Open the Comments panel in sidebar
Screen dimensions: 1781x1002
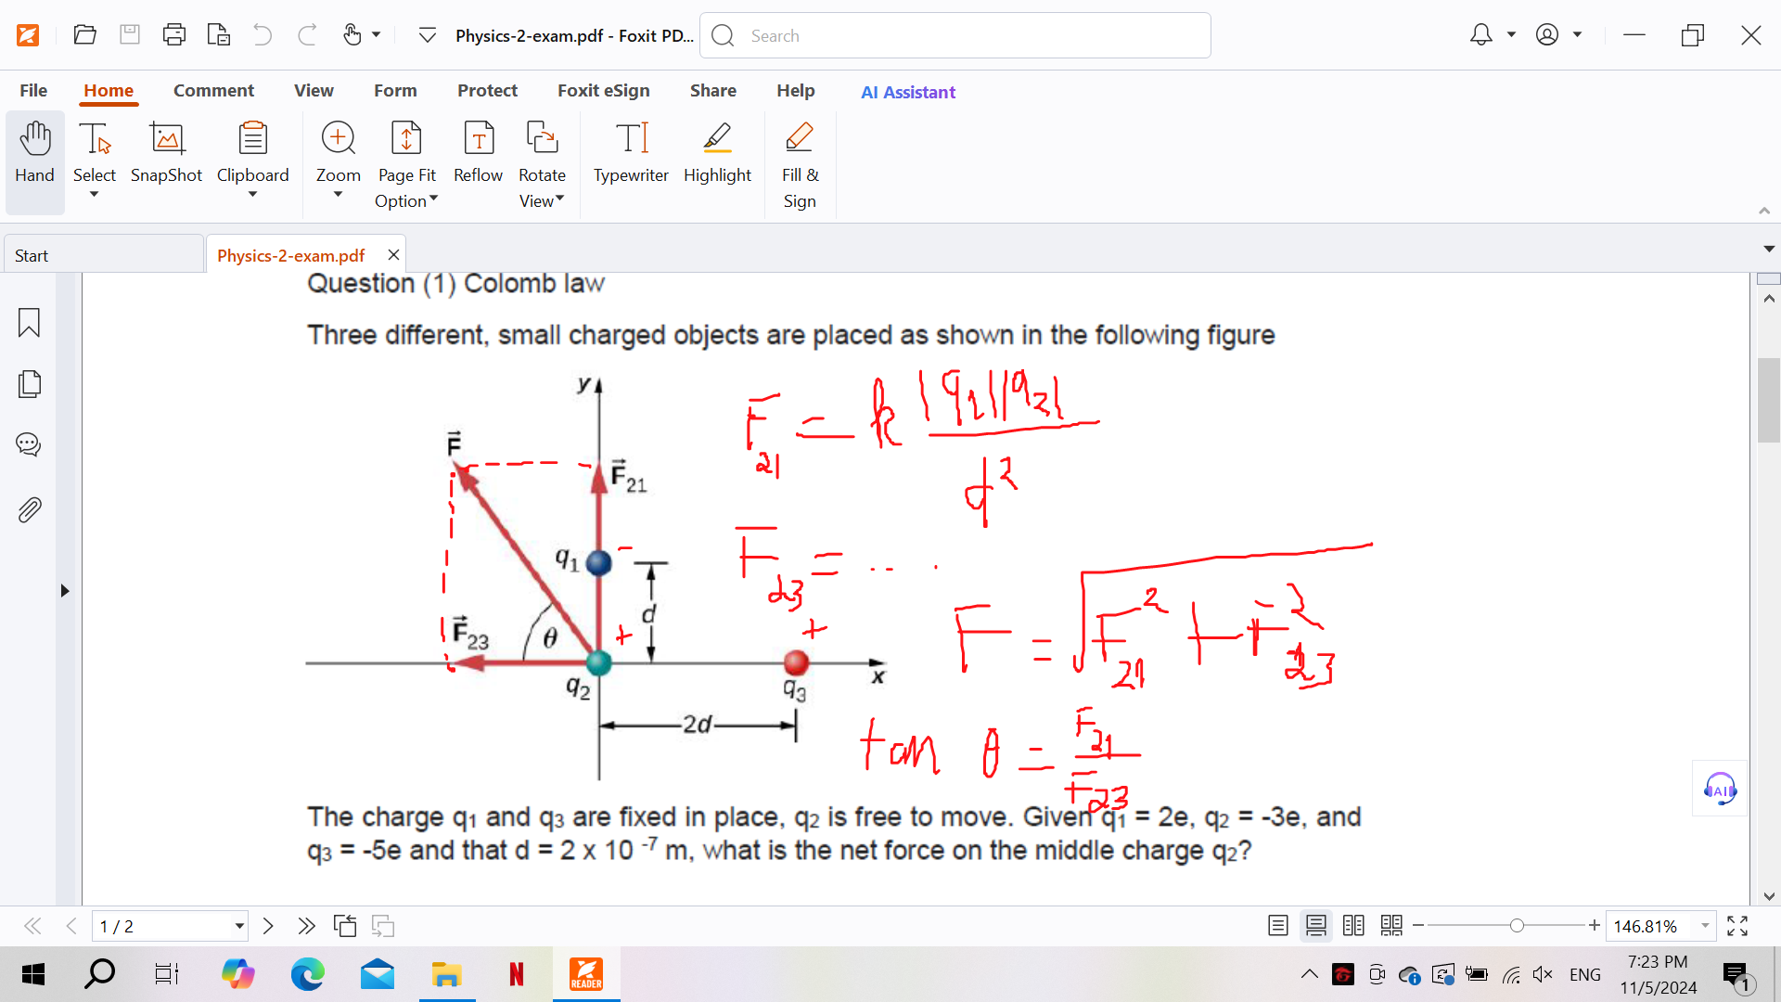(x=29, y=445)
